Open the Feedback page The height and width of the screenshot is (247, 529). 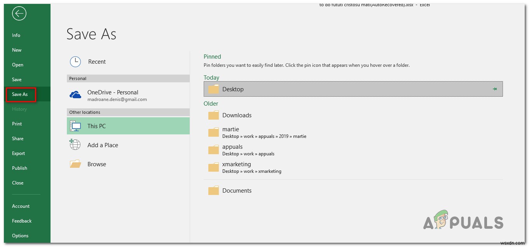click(22, 221)
